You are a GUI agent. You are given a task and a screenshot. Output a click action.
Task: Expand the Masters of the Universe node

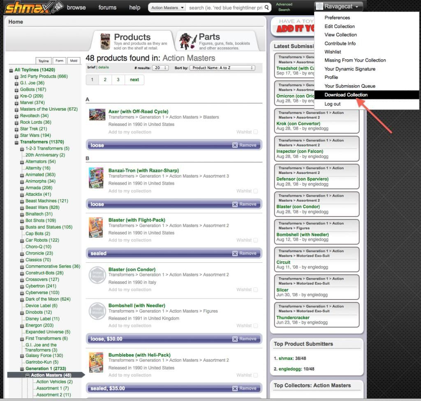(16, 110)
